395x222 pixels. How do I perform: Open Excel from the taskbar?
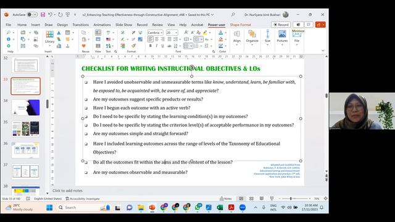pyautogui.click(x=220, y=207)
